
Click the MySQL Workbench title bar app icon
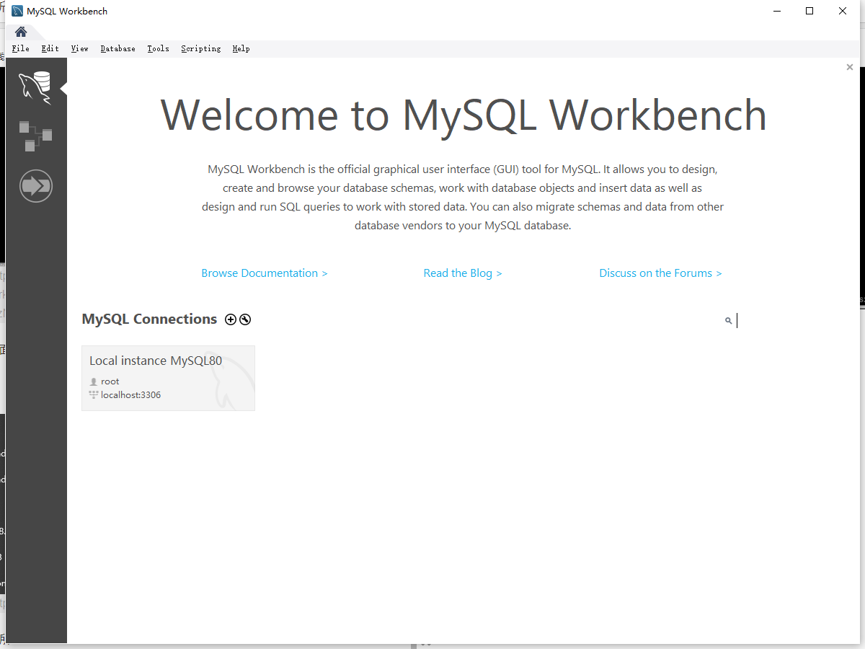pyautogui.click(x=17, y=11)
